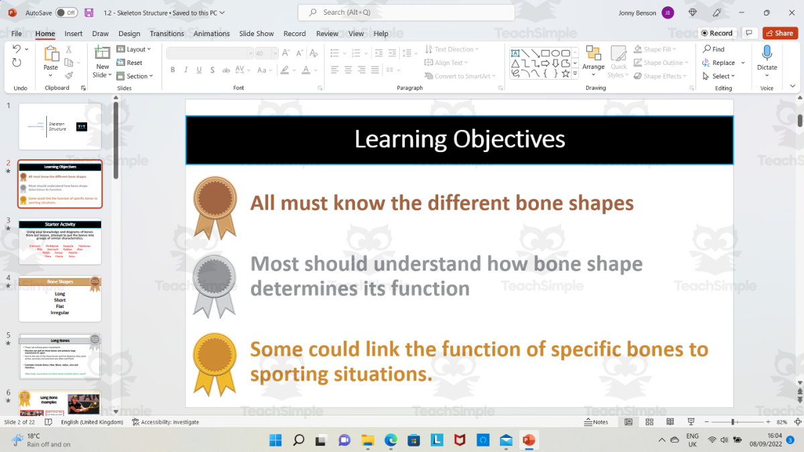Viewport: 804px width, 452px height.
Task: Switch to Reading View icon
Action: 670,422
